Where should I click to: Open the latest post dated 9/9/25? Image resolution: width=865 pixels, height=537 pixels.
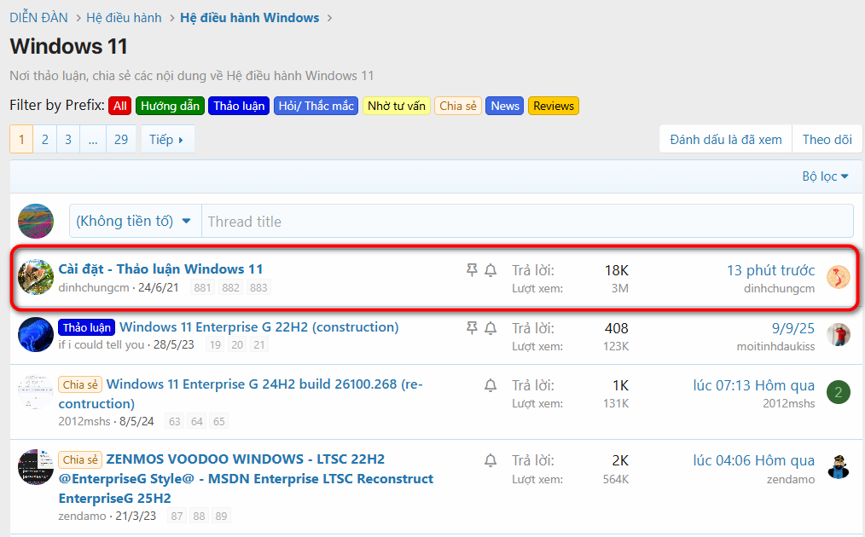(x=792, y=328)
